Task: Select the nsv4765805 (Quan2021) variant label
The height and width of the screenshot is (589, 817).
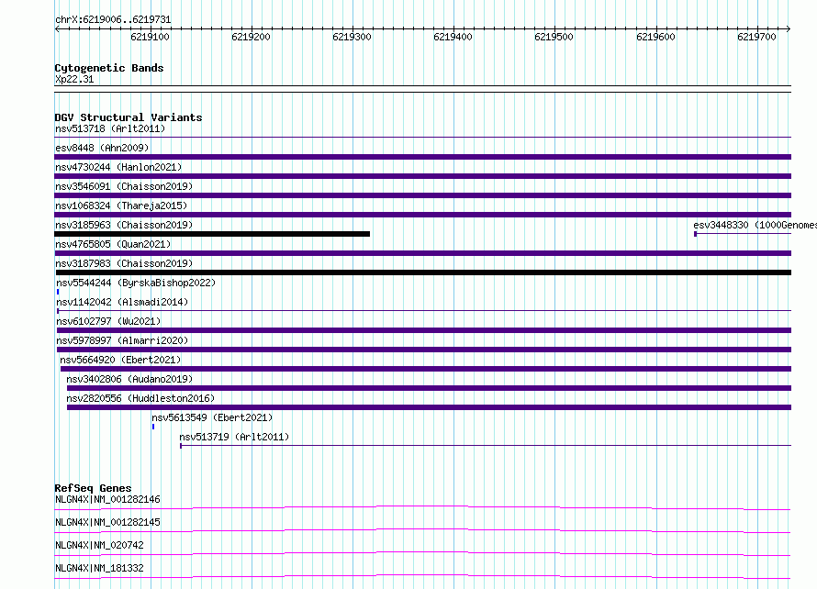Action: (113, 244)
